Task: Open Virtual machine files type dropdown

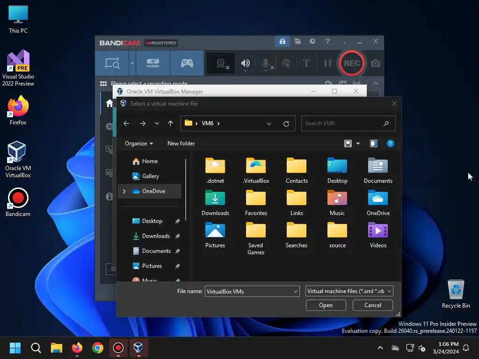Action: click(x=349, y=291)
